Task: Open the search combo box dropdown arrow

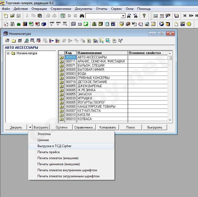Action: click(123, 16)
